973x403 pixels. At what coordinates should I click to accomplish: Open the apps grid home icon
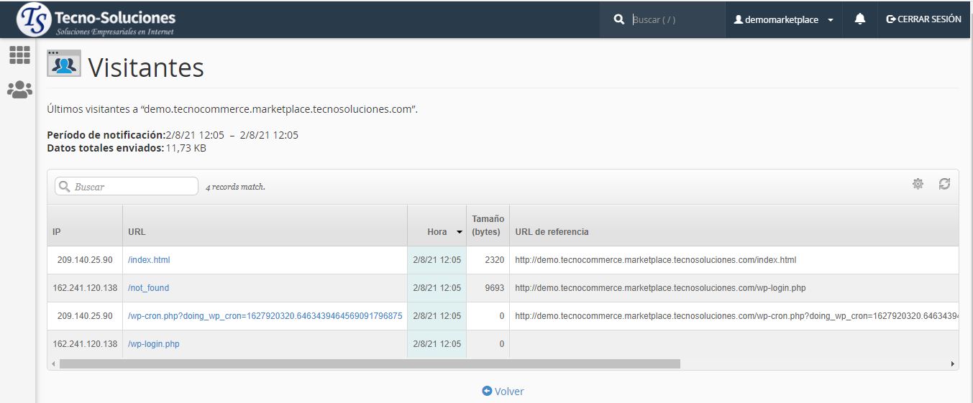[19, 55]
